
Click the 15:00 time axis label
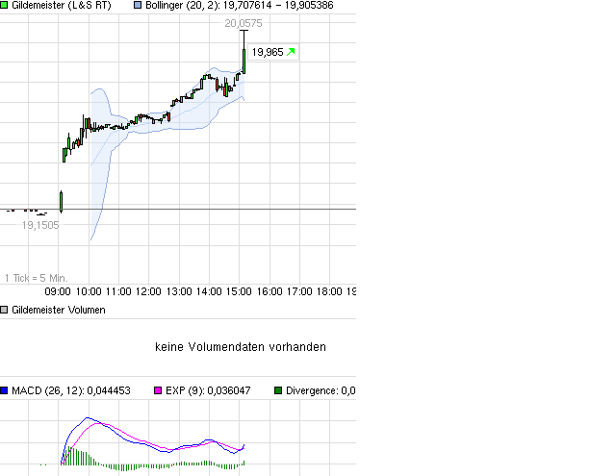[x=239, y=291]
